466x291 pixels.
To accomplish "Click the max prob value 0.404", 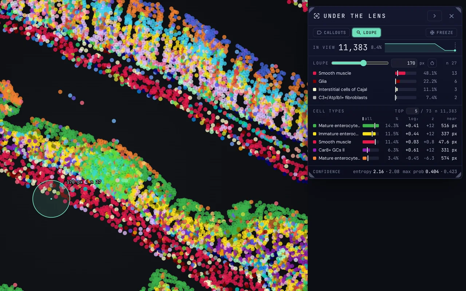I will click(432, 172).
